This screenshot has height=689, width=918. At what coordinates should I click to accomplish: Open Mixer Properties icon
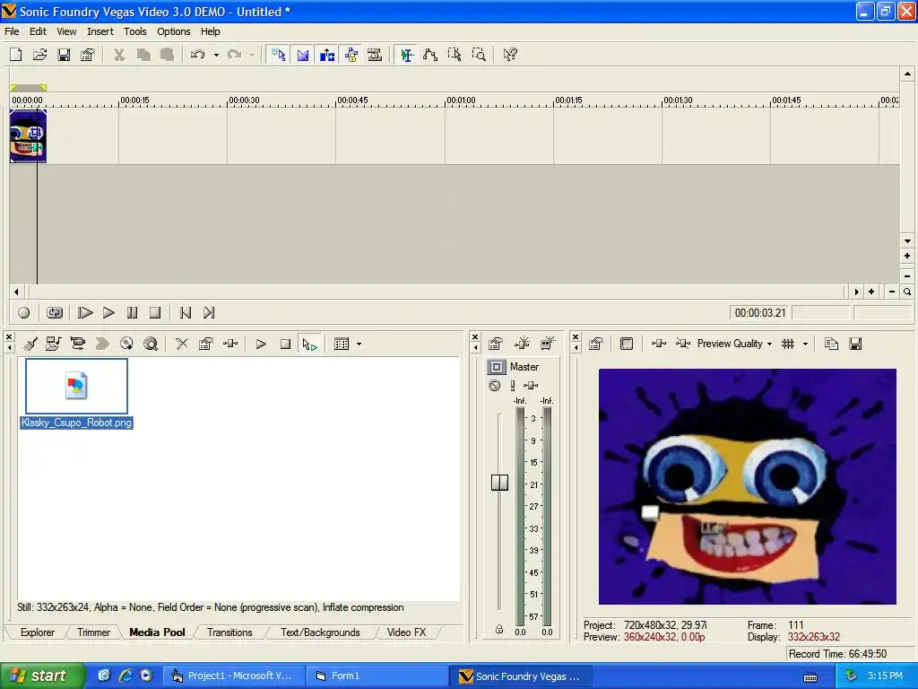495,344
